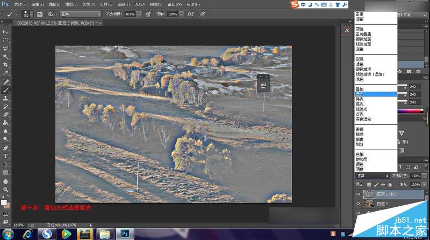Toggle visibility of 图层 5 拷贝 layer

tap(358, 194)
